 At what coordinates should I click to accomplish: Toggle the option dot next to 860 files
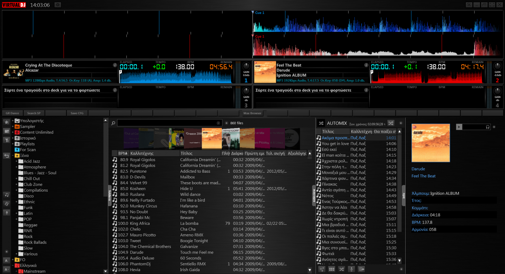click(226, 123)
